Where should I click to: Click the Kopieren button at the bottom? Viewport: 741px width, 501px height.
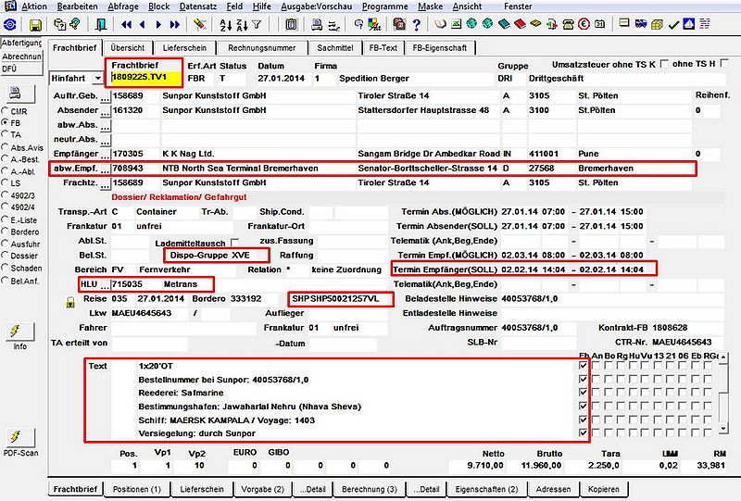click(x=604, y=489)
